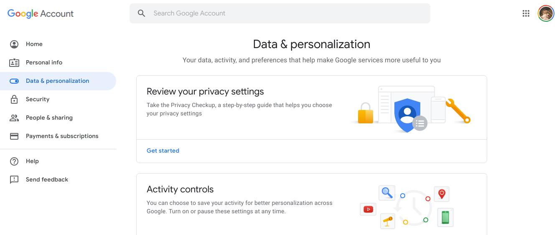
Task: Click the Home icon in sidebar
Action: [14, 44]
